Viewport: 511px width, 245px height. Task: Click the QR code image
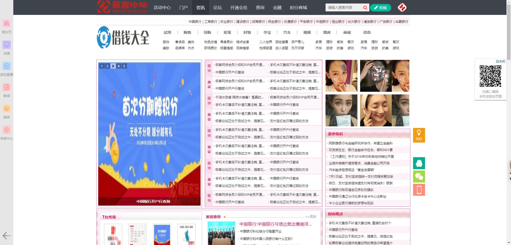490,76
